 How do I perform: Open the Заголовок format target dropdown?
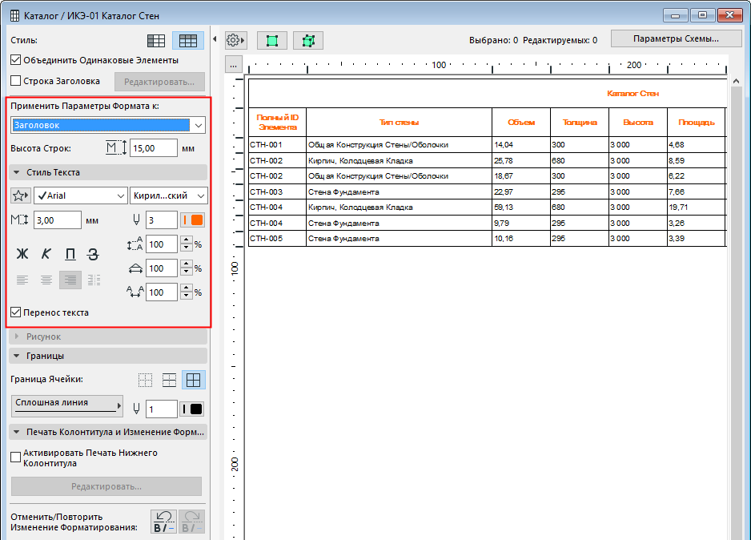[109, 125]
